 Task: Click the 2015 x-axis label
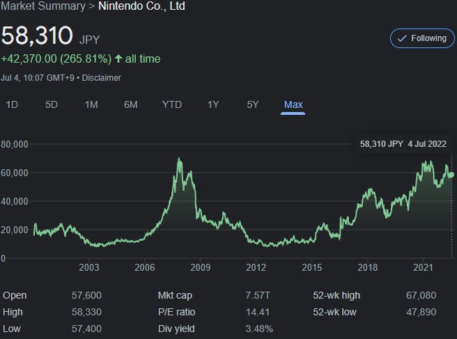click(312, 267)
